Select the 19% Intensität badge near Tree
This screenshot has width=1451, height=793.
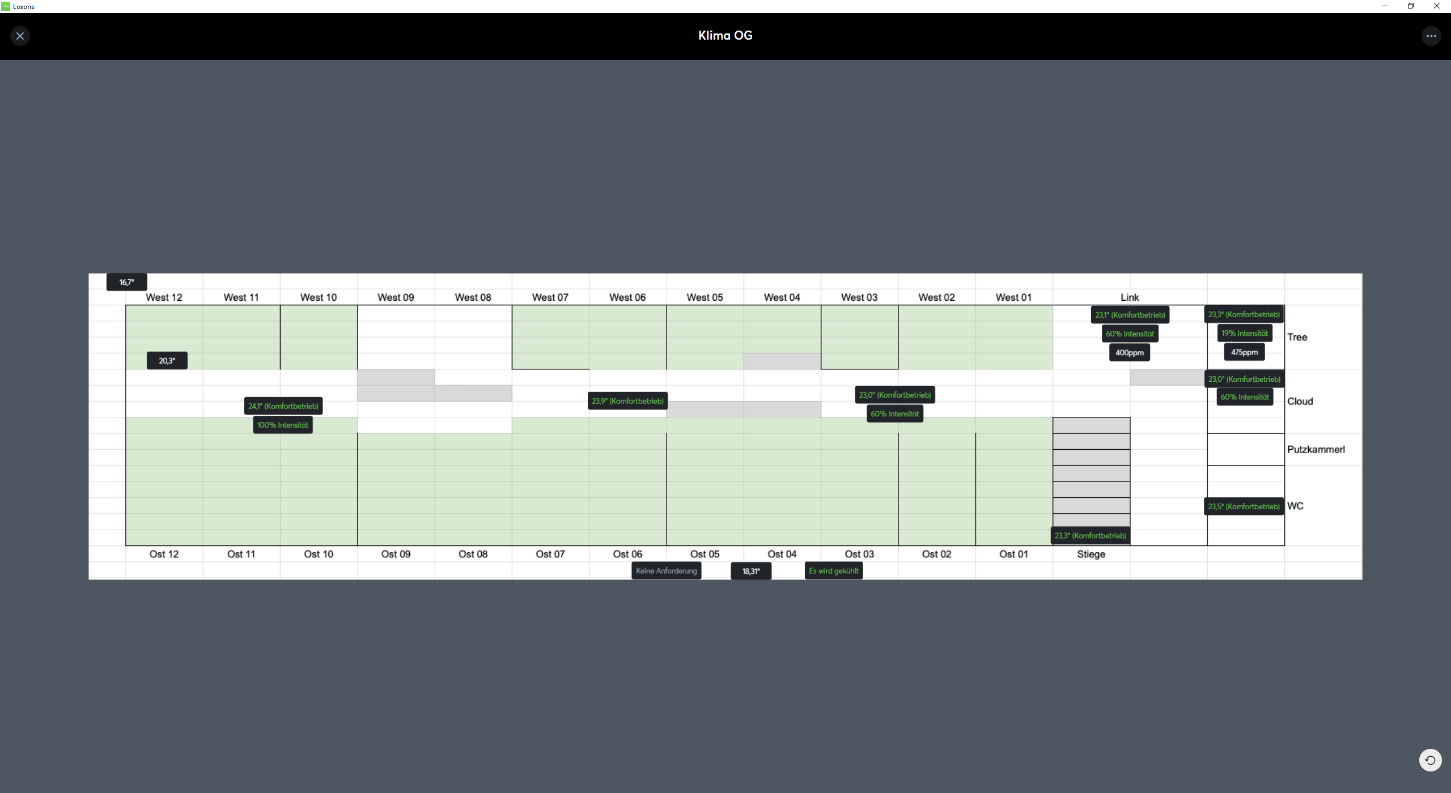pos(1244,334)
